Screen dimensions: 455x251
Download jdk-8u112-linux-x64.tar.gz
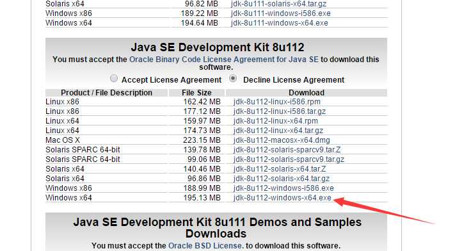tap(278, 131)
